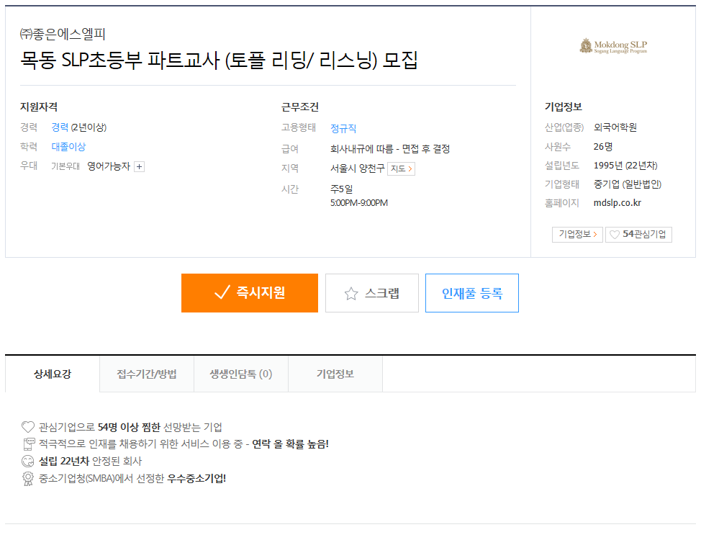Expand 우대 조건 with the plus button
Screen dimensions: 701x540
[x=140, y=166]
